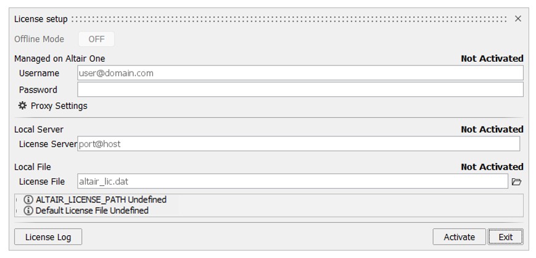The height and width of the screenshot is (258, 536).
Task: Select the ALTAIR_LICENSE_PATH Undefined status row
Action: [101, 200]
